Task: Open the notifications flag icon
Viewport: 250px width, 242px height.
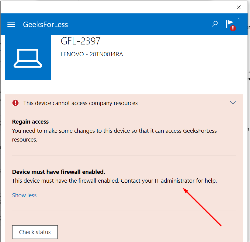Action: point(229,23)
